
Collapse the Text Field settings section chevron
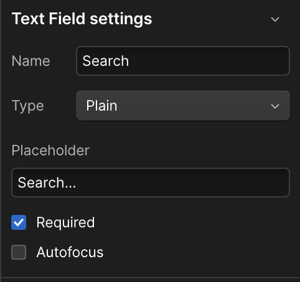click(x=275, y=19)
